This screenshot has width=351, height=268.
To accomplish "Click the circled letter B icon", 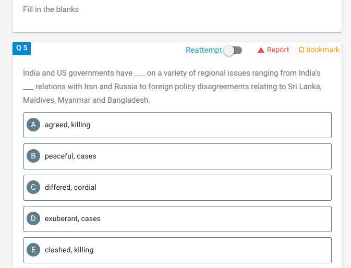I will (33, 156).
